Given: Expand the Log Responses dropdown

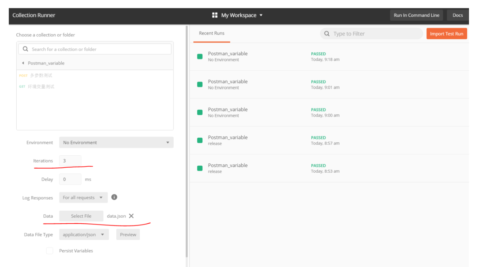Looking at the screenshot, I should (83, 197).
